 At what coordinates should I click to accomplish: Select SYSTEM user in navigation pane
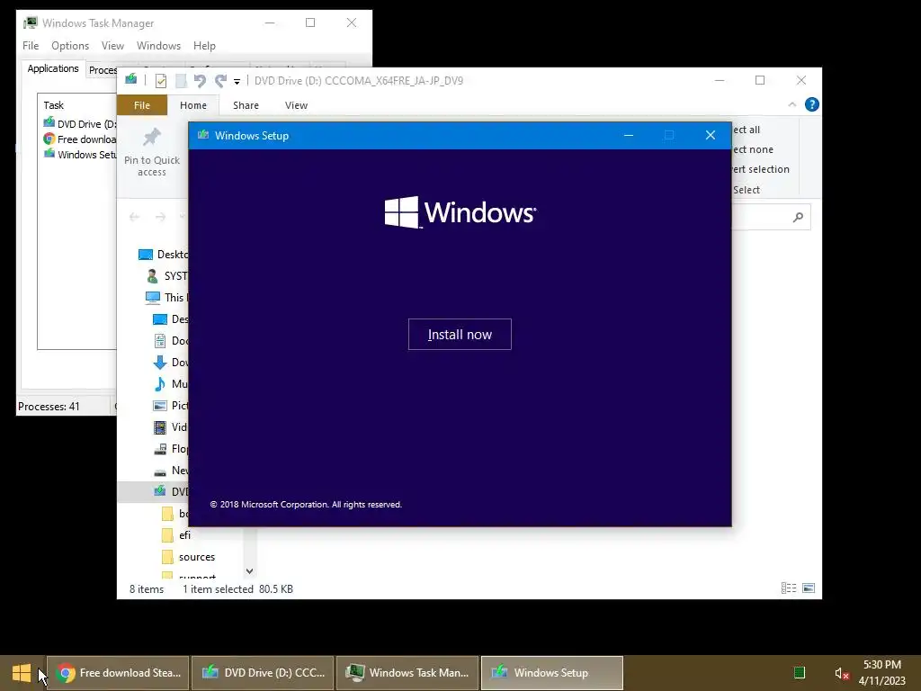tap(166, 276)
